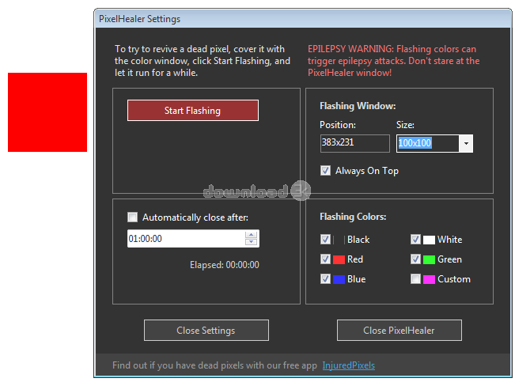Uncheck the Red flashing color checkbox
This screenshot has height=382, width=515.
point(325,259)
